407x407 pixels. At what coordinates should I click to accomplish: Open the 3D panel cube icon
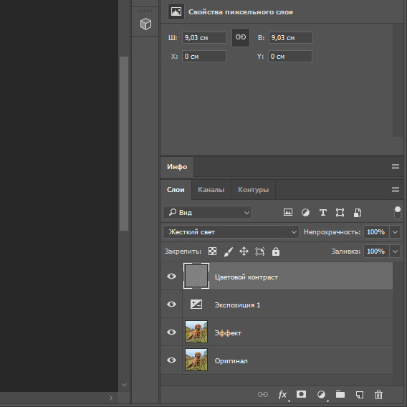point(145,24)
